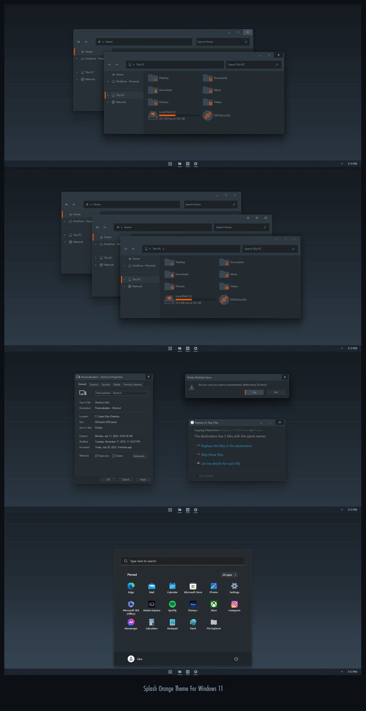Click the warning icon in Delete dialog
Image resolution: width=366 pixels, height=711 pixels.
(192, 386)
